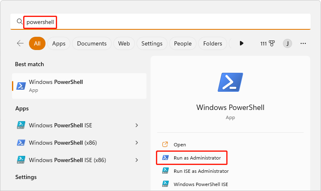Expand Windows PowerShell (x86) chevron
This screenshot has height=191, width=321.
point(137,143)
